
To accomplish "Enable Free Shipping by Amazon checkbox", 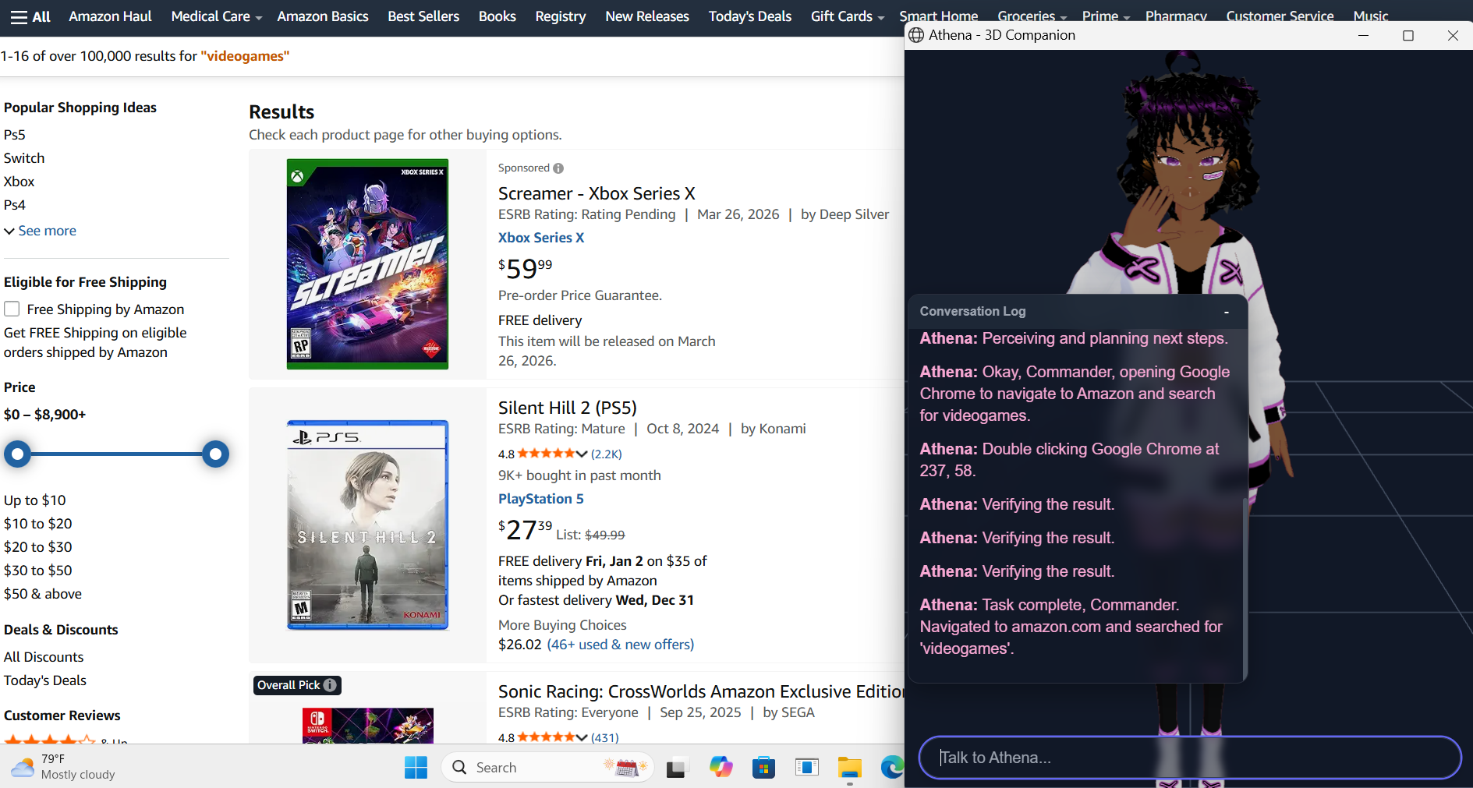I will (x=12, y=309).
